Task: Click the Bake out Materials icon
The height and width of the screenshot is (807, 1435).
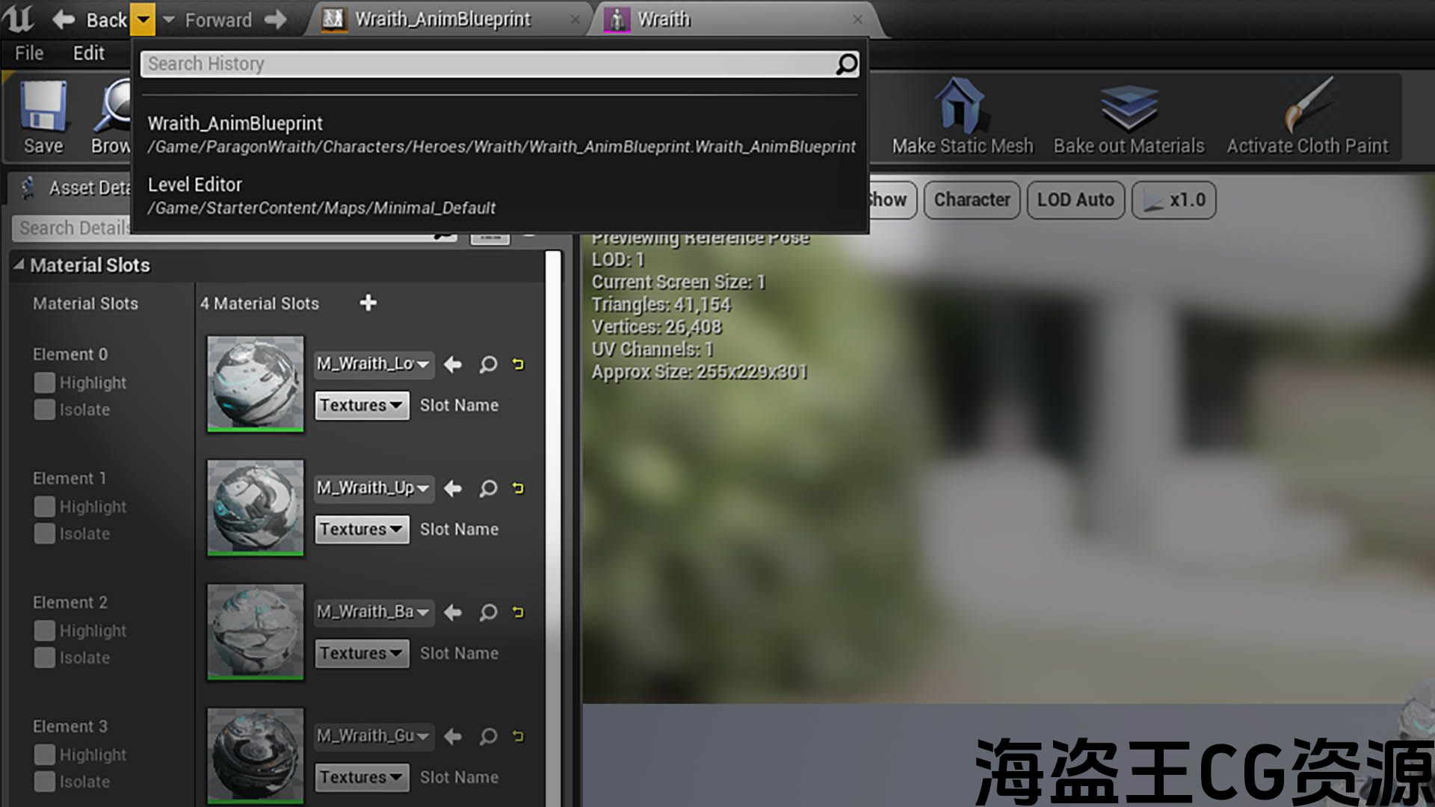Action: point(1129,107)
